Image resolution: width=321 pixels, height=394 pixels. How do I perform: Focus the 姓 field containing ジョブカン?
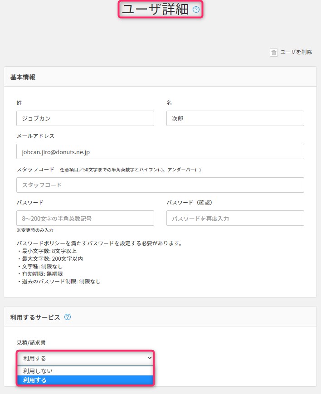click(x=85, y=118)
